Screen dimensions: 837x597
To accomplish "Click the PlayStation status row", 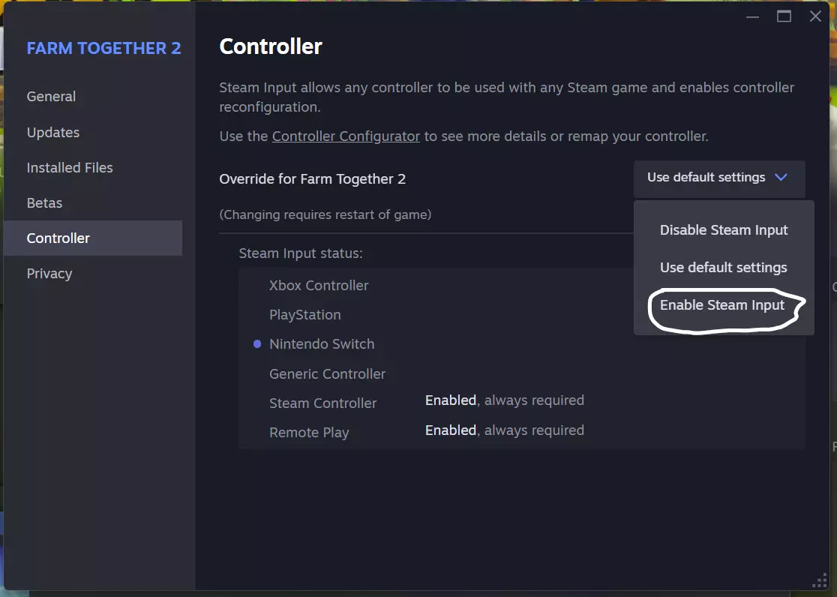I will 305,315.
